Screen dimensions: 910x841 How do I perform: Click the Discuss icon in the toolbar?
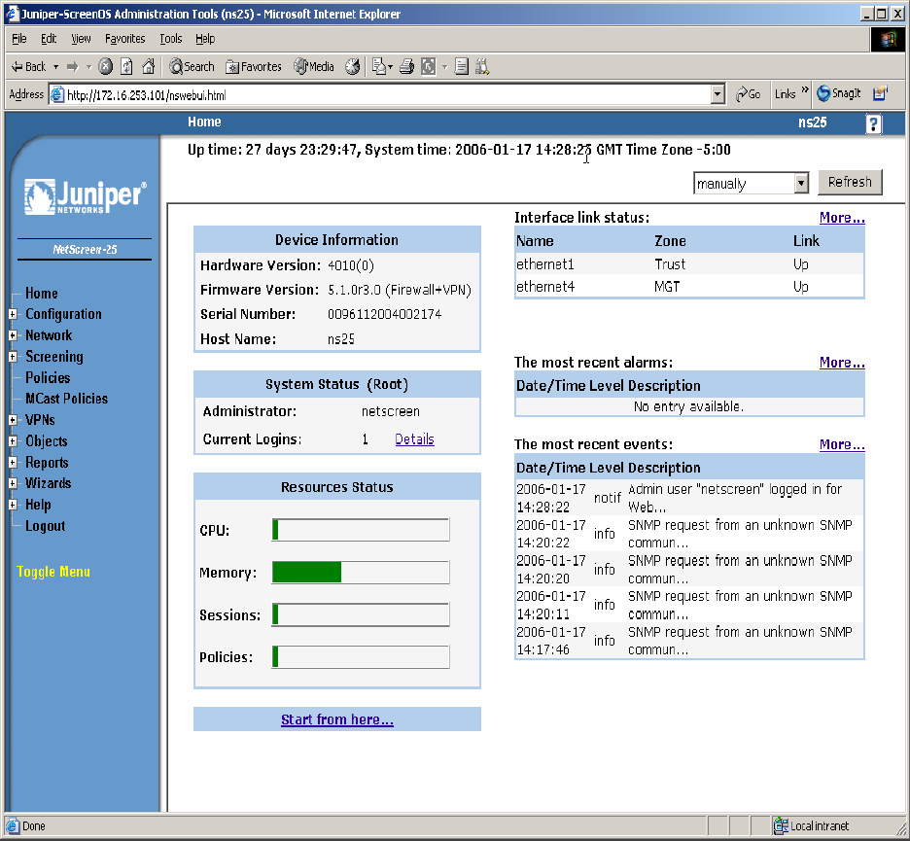pos(462,67)
